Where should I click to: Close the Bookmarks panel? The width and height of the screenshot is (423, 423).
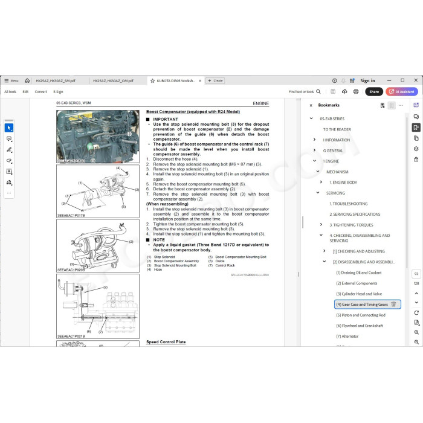pos(311,106)
